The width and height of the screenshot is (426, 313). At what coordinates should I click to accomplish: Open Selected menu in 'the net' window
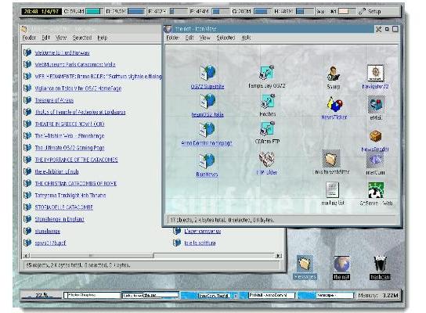(226, 38)
